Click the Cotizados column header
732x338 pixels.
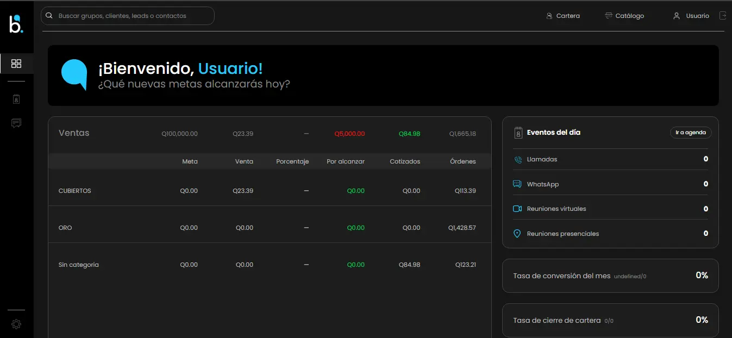[x=405, y=161]
